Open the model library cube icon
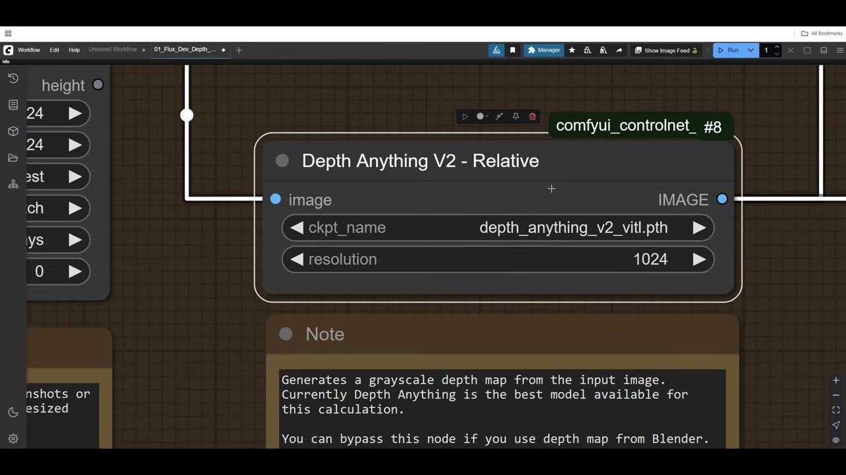 13,131
